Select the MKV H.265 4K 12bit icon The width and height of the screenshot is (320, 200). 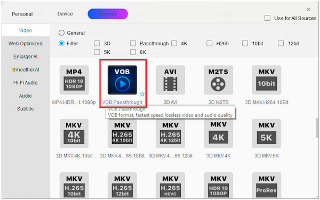click(170, 133)
